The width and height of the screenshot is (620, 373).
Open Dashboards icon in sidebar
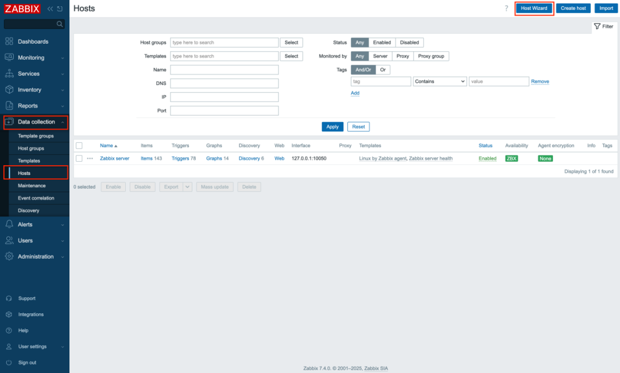[9, 41]
